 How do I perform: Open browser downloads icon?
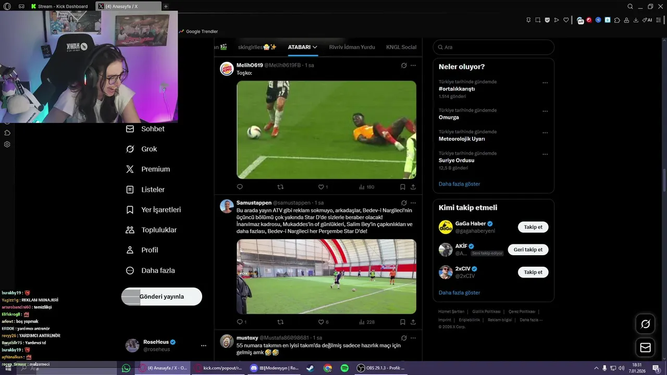tap(636, 20)
